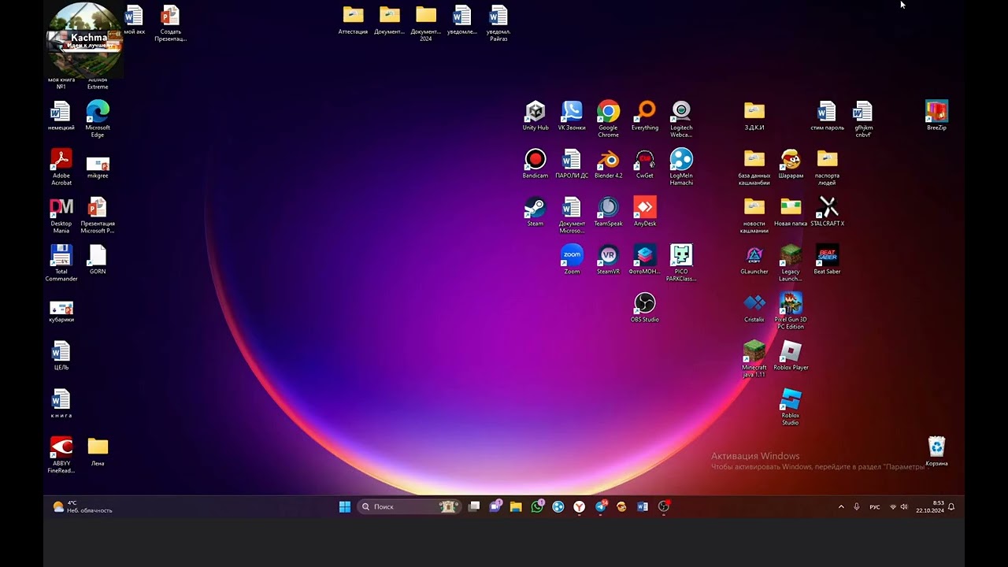
Task: Open the clock and calendar showing 8:53
Action: tap(930, 507)
